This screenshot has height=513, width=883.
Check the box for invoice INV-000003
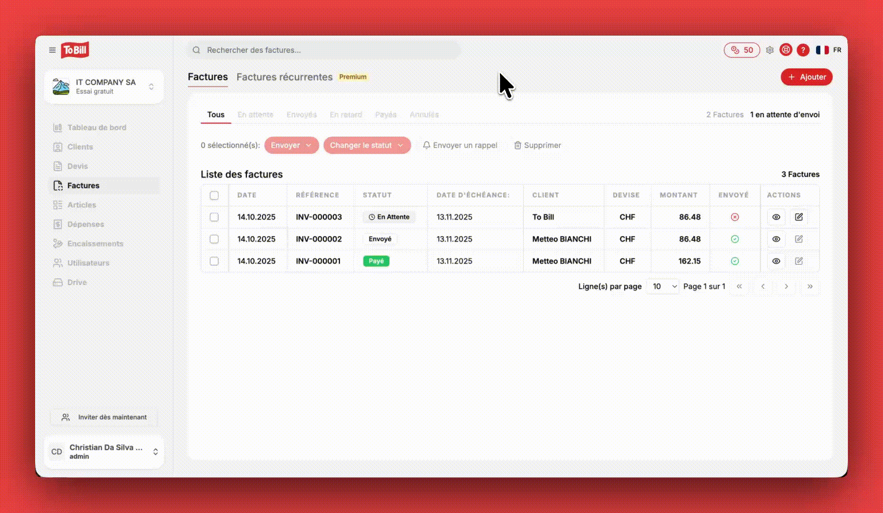click(214, 217)
